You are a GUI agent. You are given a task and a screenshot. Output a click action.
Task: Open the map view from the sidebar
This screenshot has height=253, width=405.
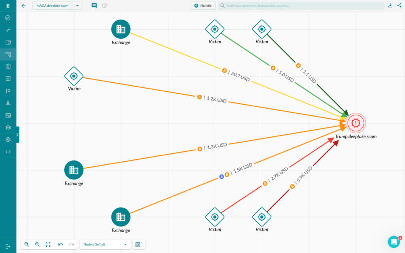8,66
